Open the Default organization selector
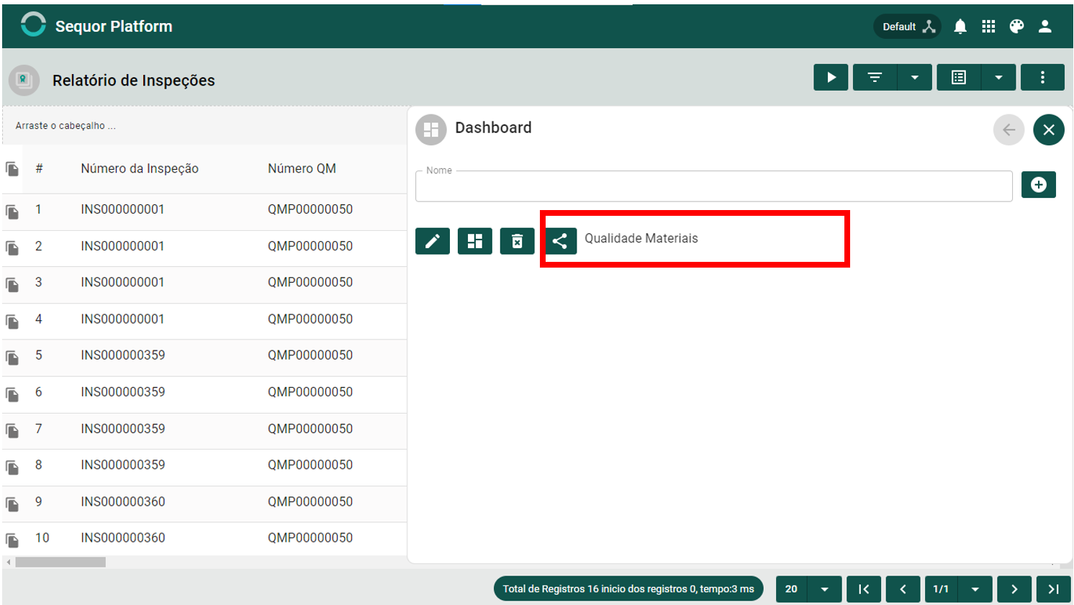The height and width of the screenshot is (605, 1074). (908, 27)
